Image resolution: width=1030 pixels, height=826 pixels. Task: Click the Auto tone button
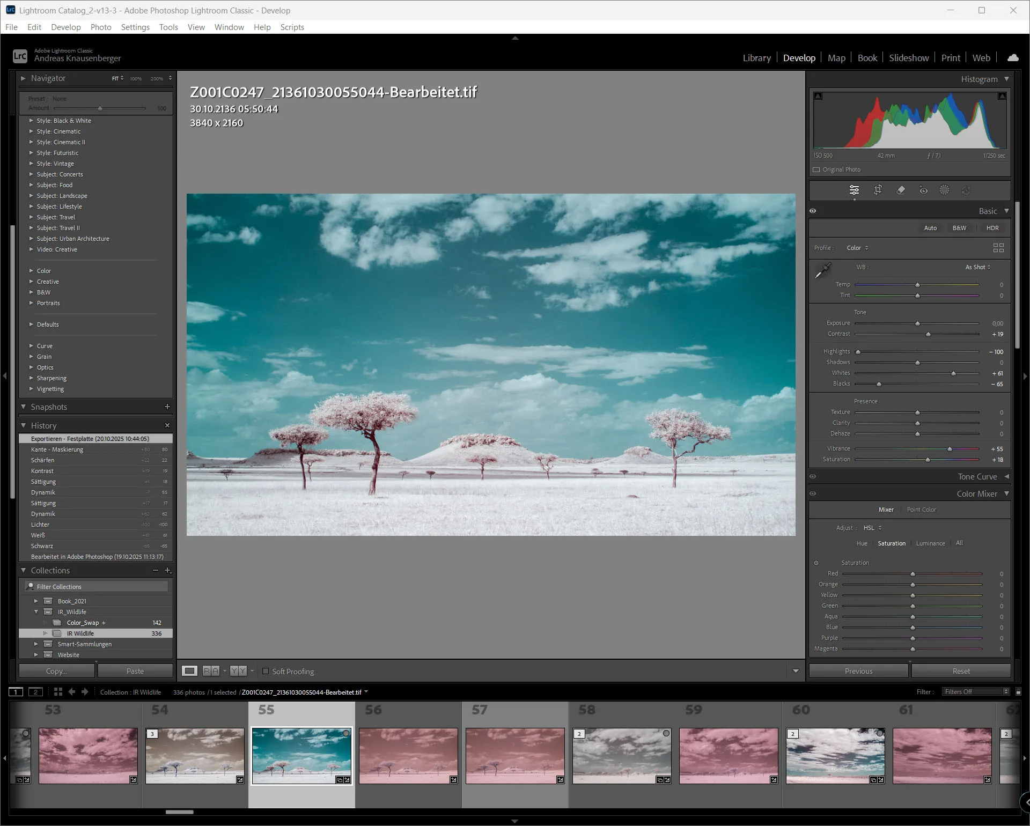pyautogui.click(x=930, y=228)
